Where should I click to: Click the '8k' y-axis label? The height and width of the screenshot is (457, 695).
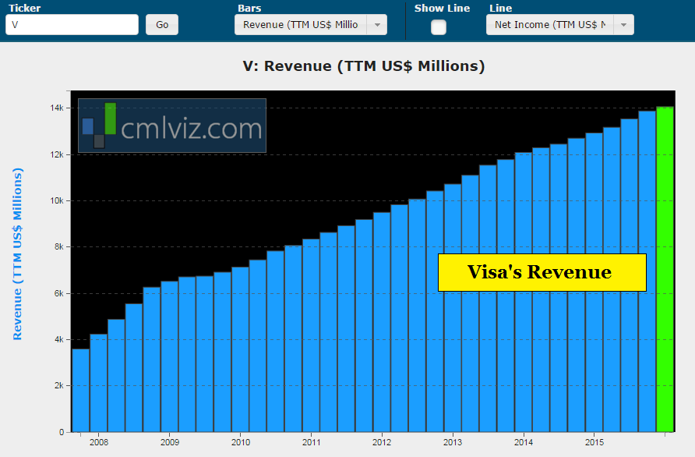click(x=58, y=246)
